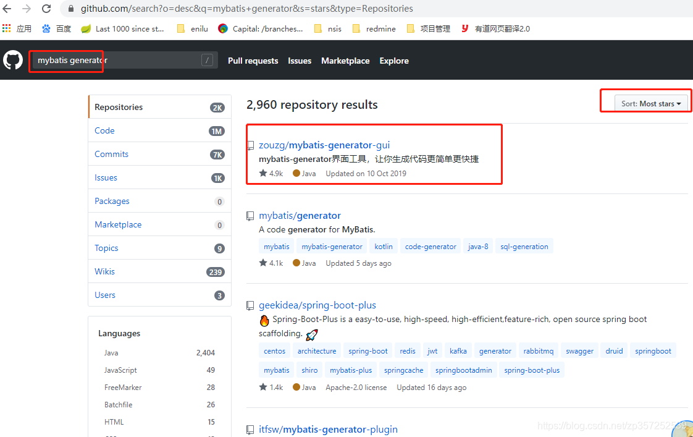
Task: Click the GitHub home logo icon
Action: [x=13, y=60]
